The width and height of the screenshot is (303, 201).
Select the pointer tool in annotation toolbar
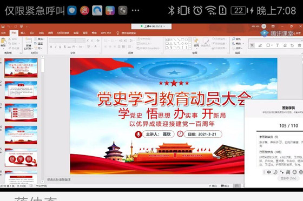click(x=252, y=45)
